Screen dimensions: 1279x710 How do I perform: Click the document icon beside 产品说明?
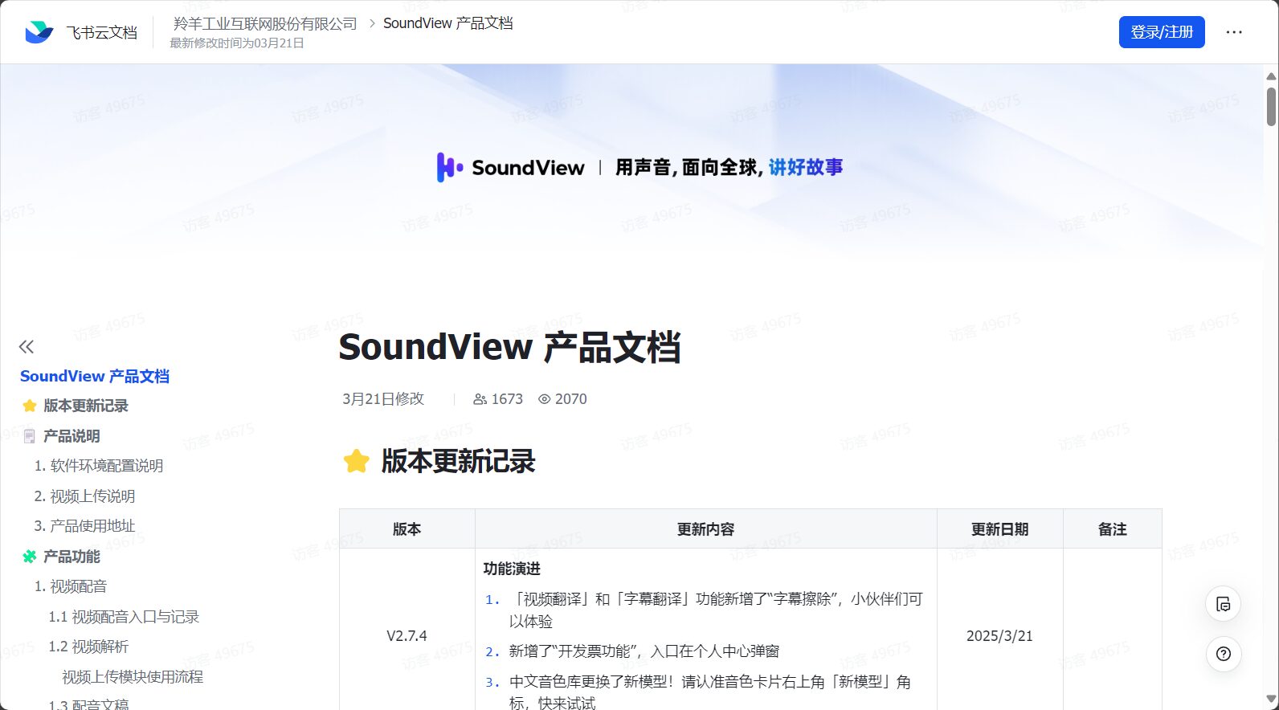click(30, 436)
